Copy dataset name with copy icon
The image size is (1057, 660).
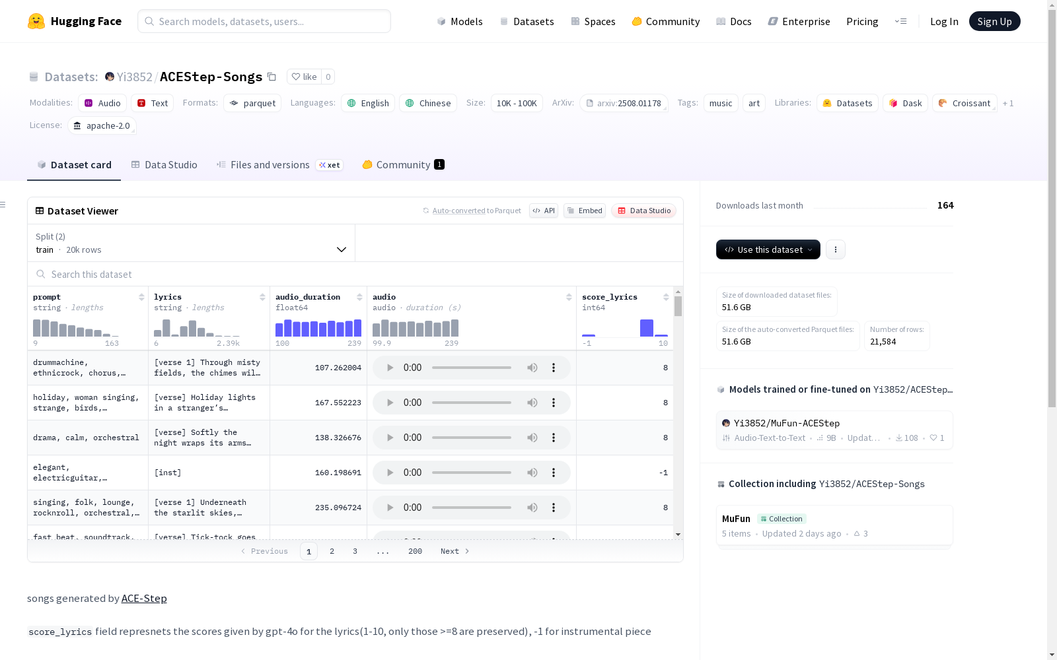coord(272,77)
